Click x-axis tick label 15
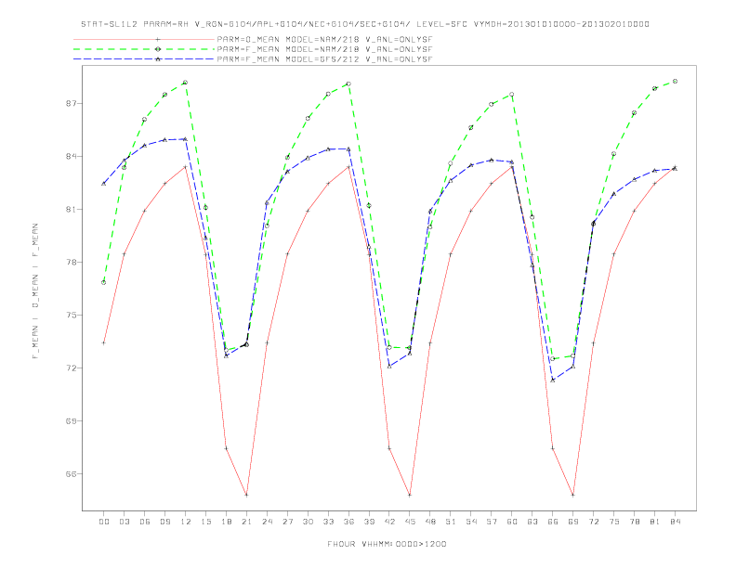Screen dimensions: 736x568 (206, 522)
